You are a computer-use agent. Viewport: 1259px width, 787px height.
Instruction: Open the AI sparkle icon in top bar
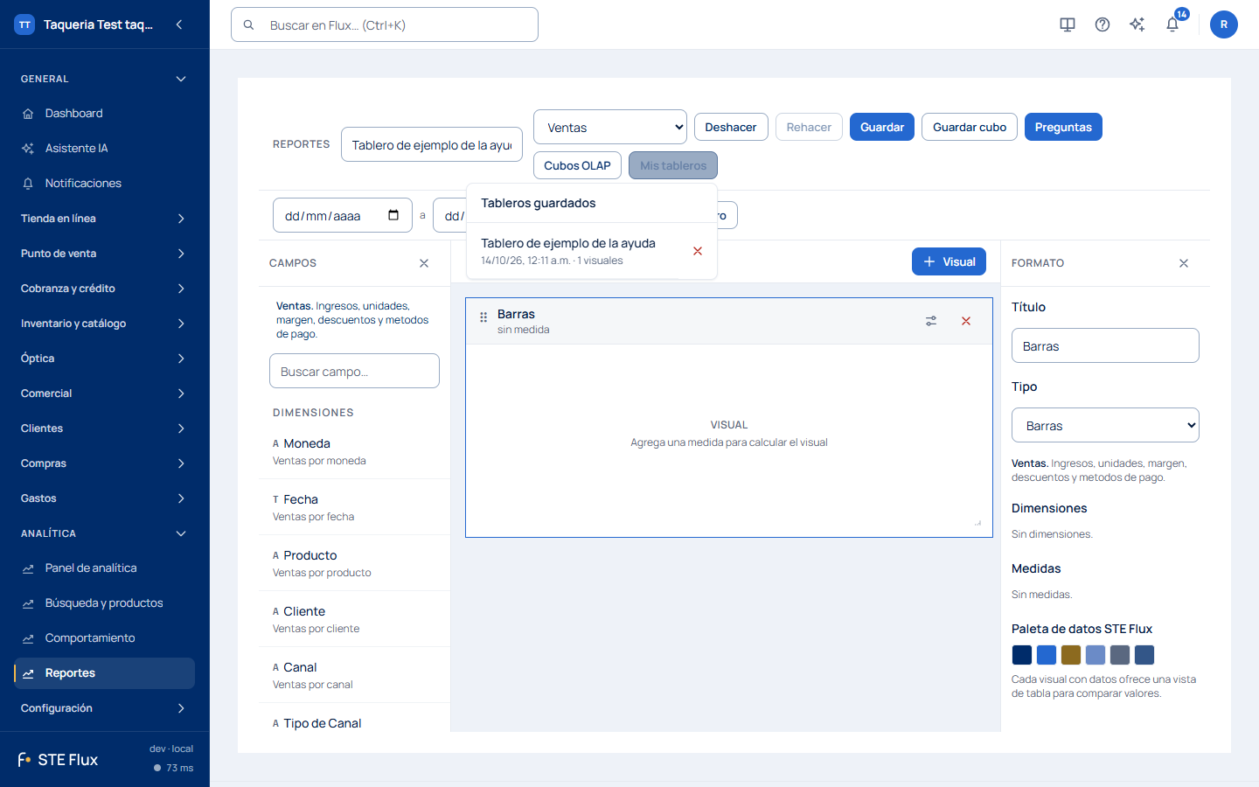pos(1137,24)
